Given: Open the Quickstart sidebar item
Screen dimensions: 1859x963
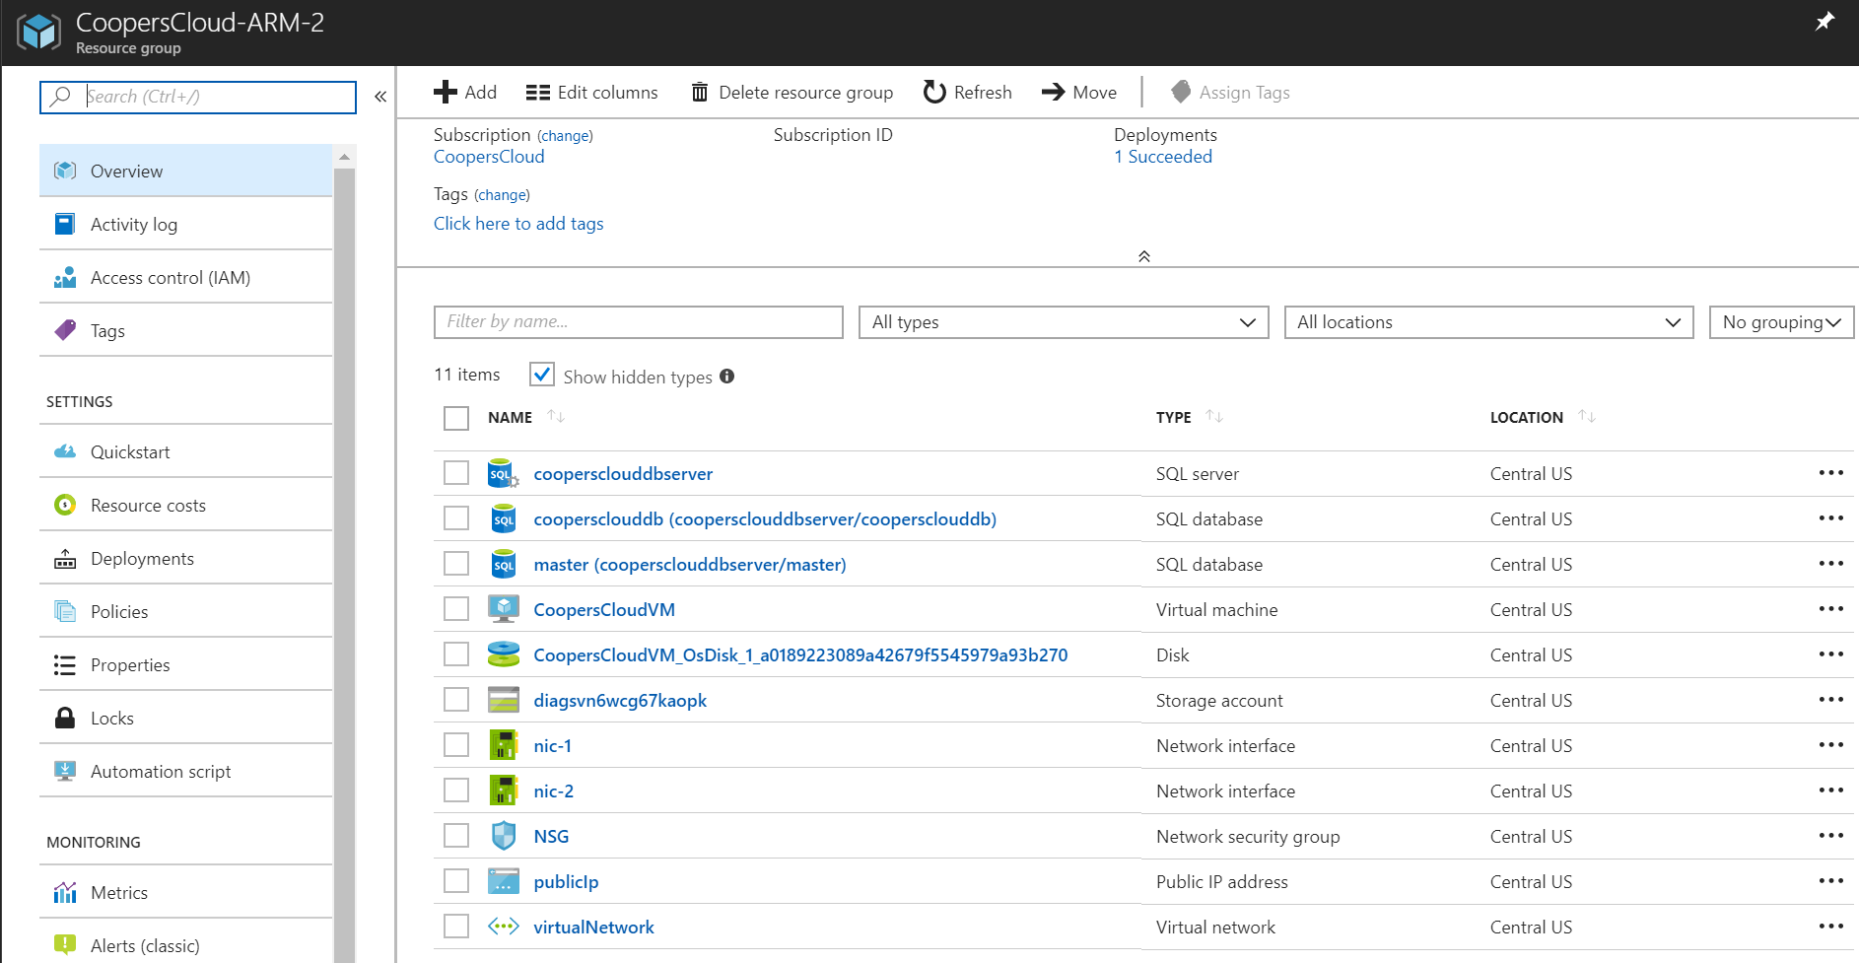Looking at the screenshot, I should (185, 451).
